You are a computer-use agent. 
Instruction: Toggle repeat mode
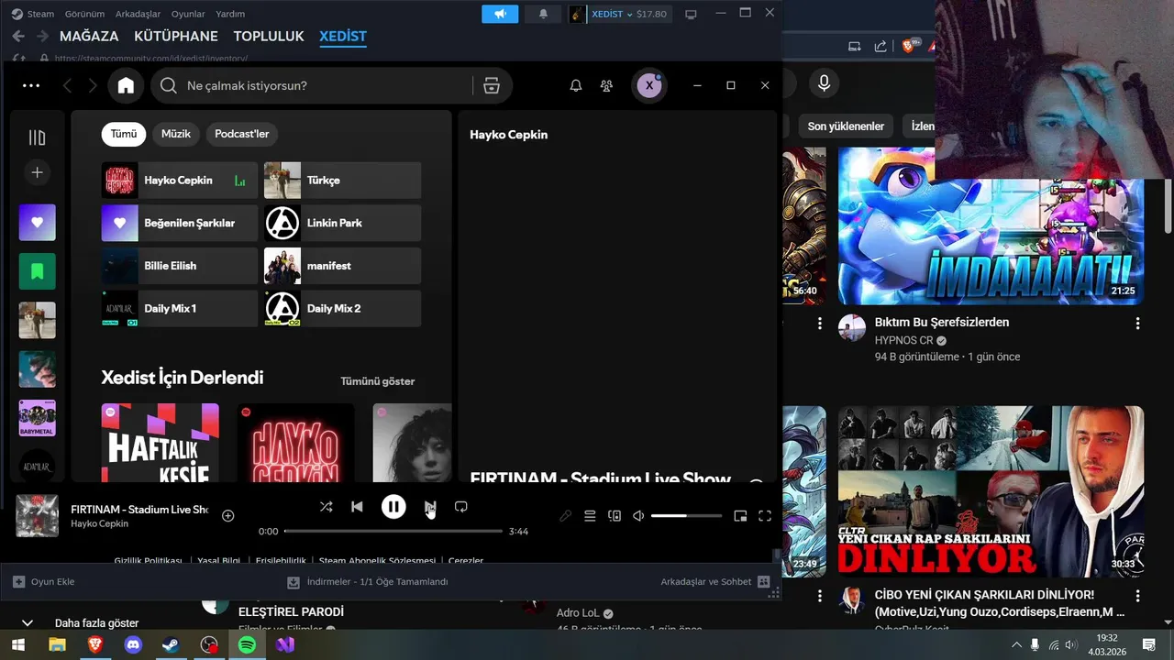(x=461, y=506)
